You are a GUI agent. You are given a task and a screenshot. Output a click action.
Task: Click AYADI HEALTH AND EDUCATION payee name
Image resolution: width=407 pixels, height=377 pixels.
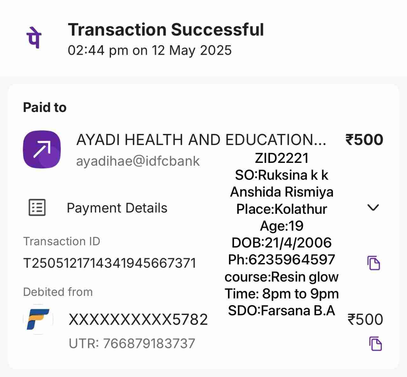coord(201,140)
